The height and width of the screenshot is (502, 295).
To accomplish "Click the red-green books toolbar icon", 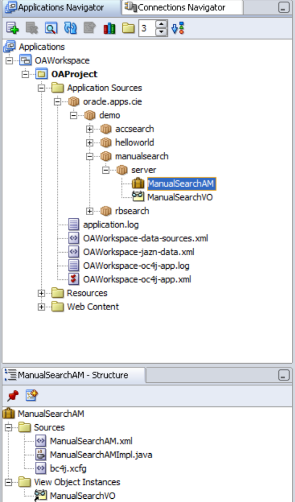I will click(x=109, y=28).
